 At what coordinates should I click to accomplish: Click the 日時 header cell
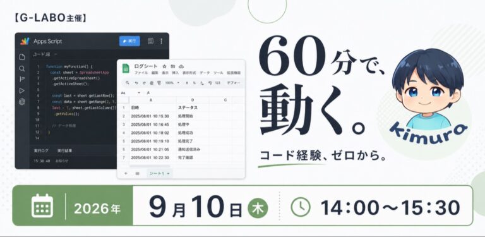(152, 107)
